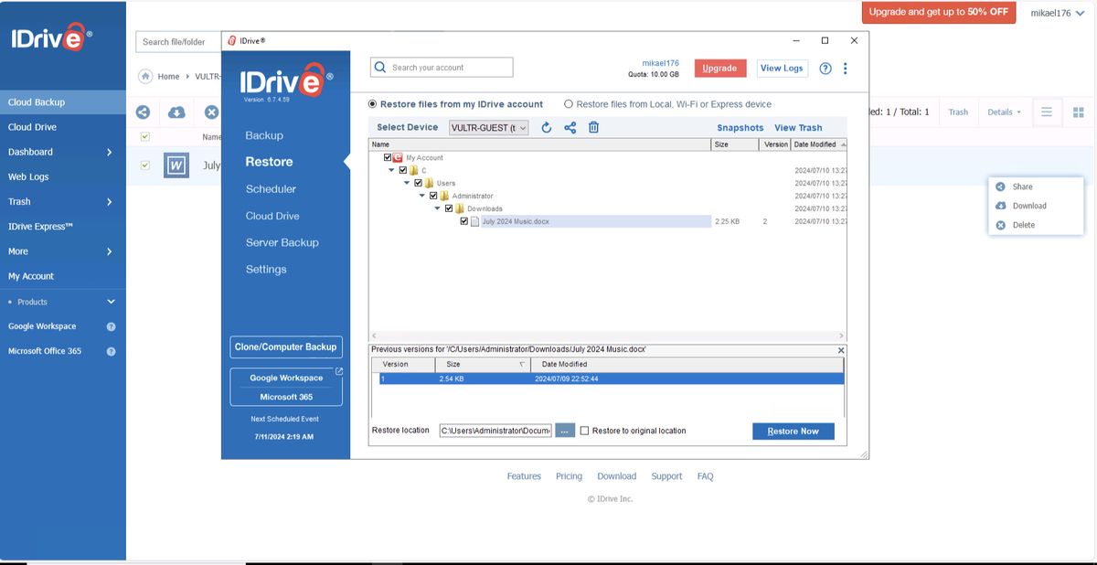This screenshot has height=565, width=1097.
Task: Open the three-dot overflow menu
Action: (x=844, y=68)
